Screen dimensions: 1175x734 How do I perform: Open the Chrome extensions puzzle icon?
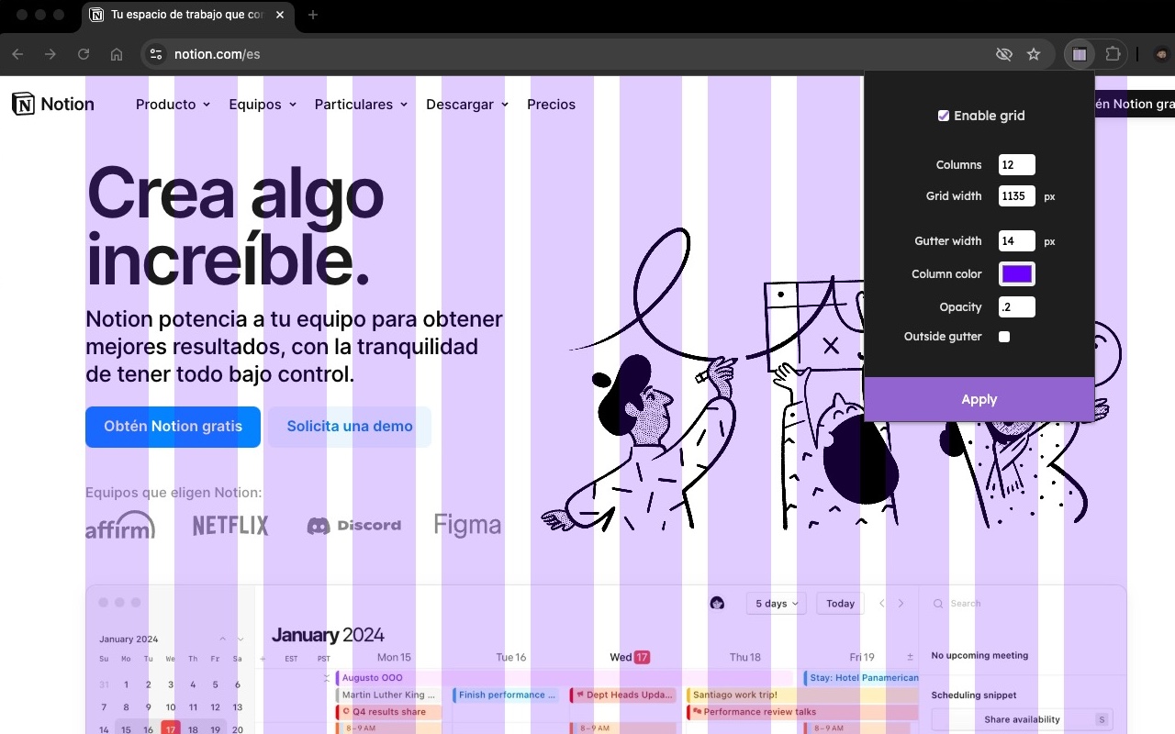(x=1113, y=54)
